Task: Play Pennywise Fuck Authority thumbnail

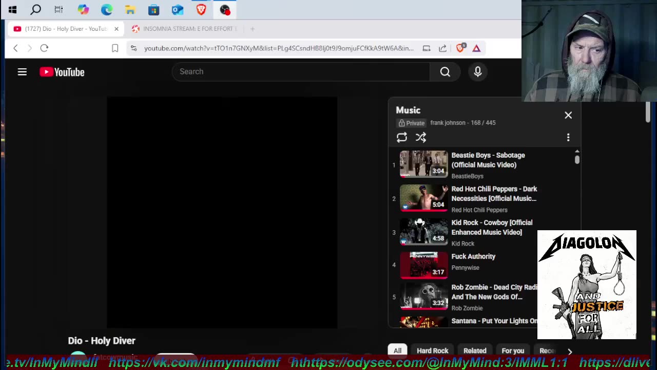Action: pos(423,265)
